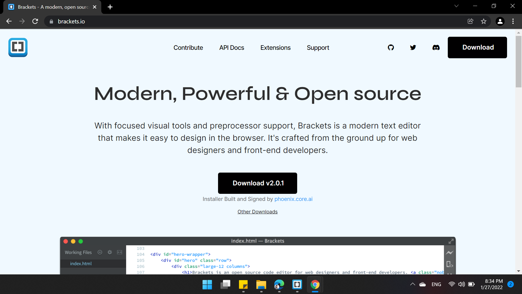The height and width of the screenshot is (294, 522).
Task: Open the Contribute nav item
Action: click(x=188, y=48)
